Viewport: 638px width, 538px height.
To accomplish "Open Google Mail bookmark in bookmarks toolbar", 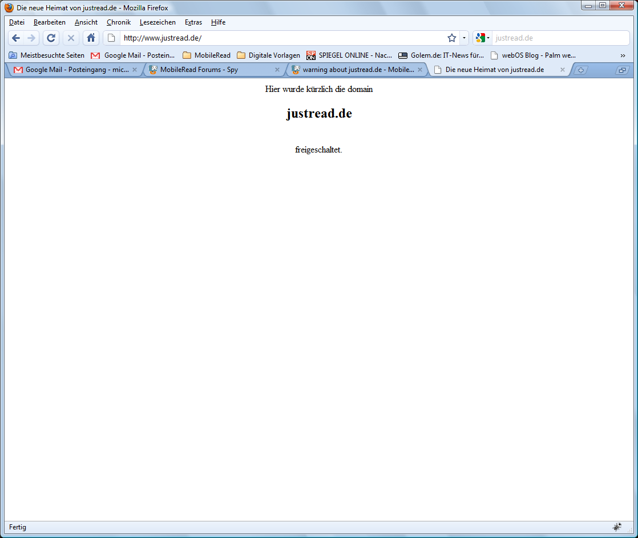I will pyautogui.click(x=132, y=55).
